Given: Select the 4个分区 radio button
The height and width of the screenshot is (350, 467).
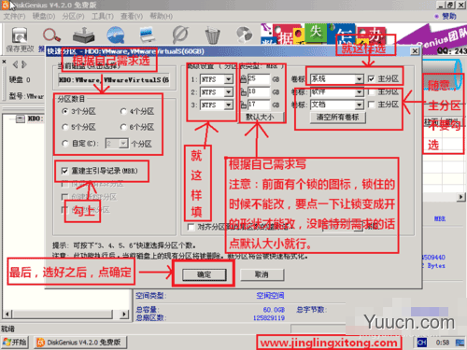Looking at the screenshot, I should [123, 111].
